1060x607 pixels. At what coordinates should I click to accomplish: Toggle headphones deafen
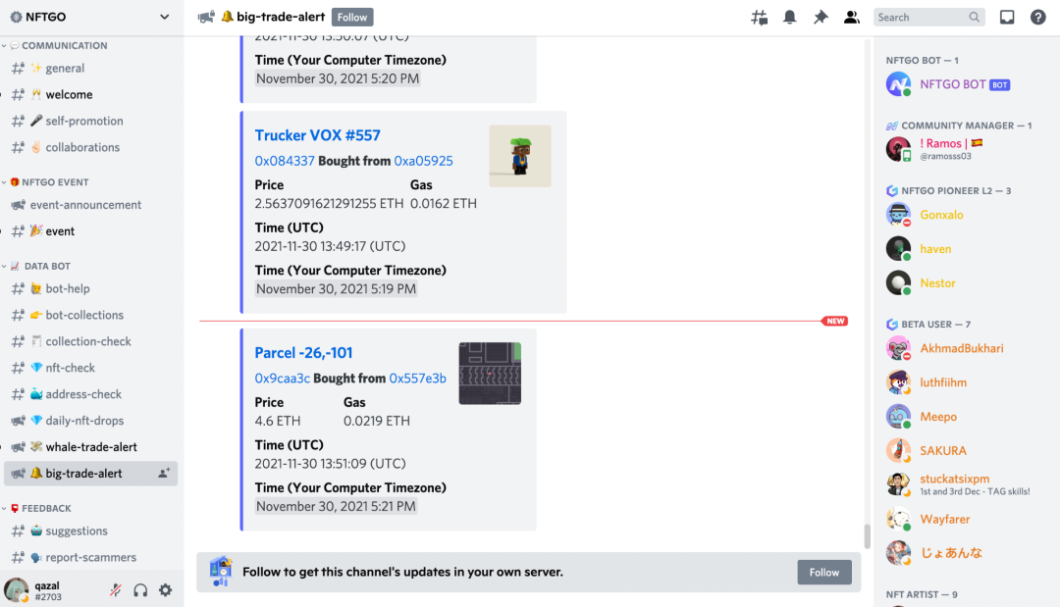pos(140,590)
